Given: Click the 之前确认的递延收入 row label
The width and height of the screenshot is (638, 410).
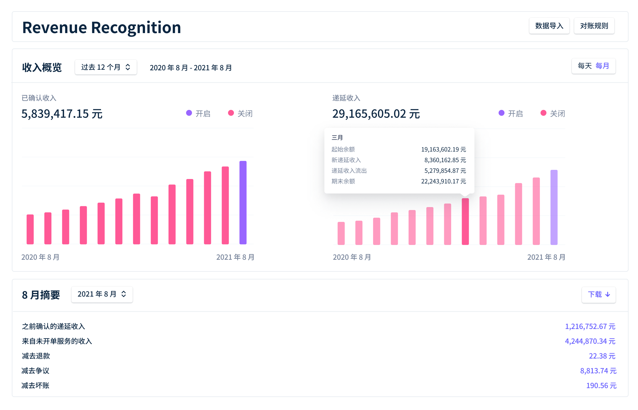Looking at the screenshot, I should tap(53, 326).
